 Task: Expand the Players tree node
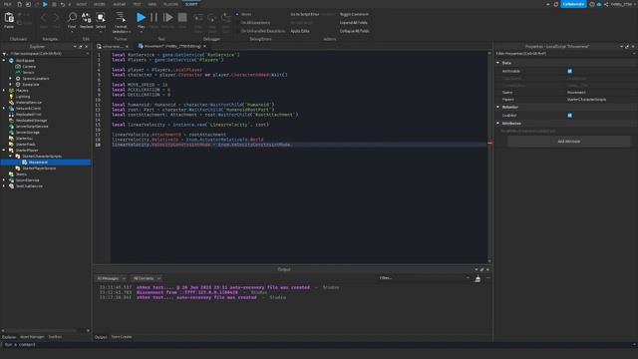4,91
